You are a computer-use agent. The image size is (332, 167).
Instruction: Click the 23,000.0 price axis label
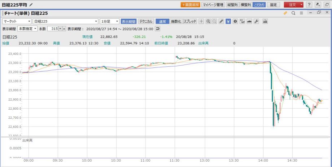(14, 90)
